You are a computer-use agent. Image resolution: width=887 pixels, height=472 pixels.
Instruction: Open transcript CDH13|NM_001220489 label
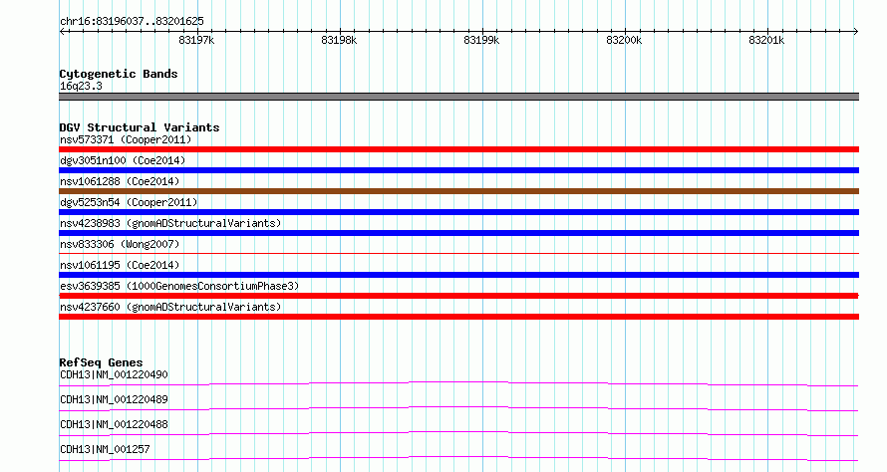(x=114, y=399)
